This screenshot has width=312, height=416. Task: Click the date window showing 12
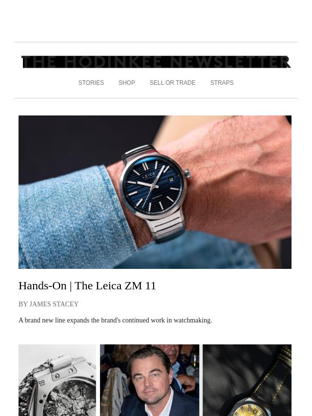[x=171, y=180]
